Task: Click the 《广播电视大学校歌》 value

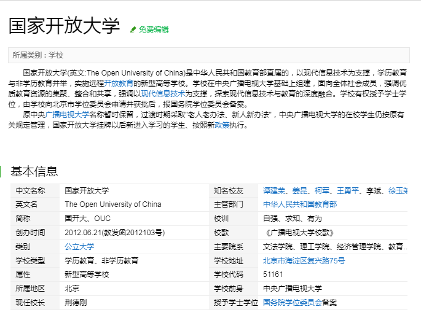Action: point(300,232)
